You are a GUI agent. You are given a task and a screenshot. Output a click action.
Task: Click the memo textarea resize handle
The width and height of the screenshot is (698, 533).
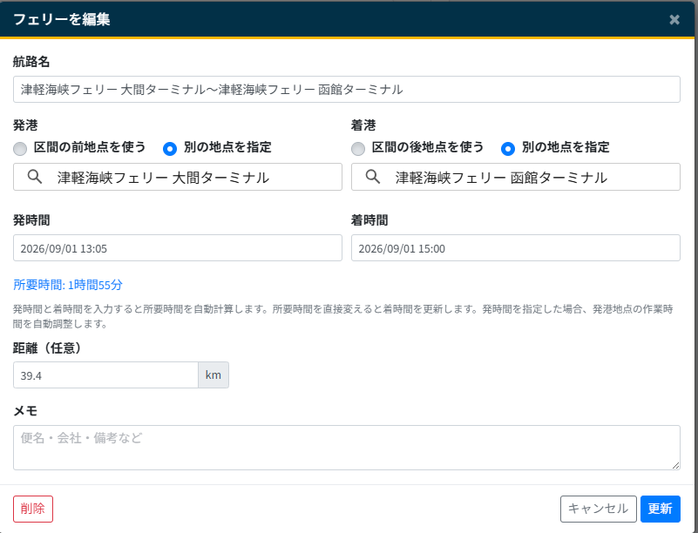point(675,465)
